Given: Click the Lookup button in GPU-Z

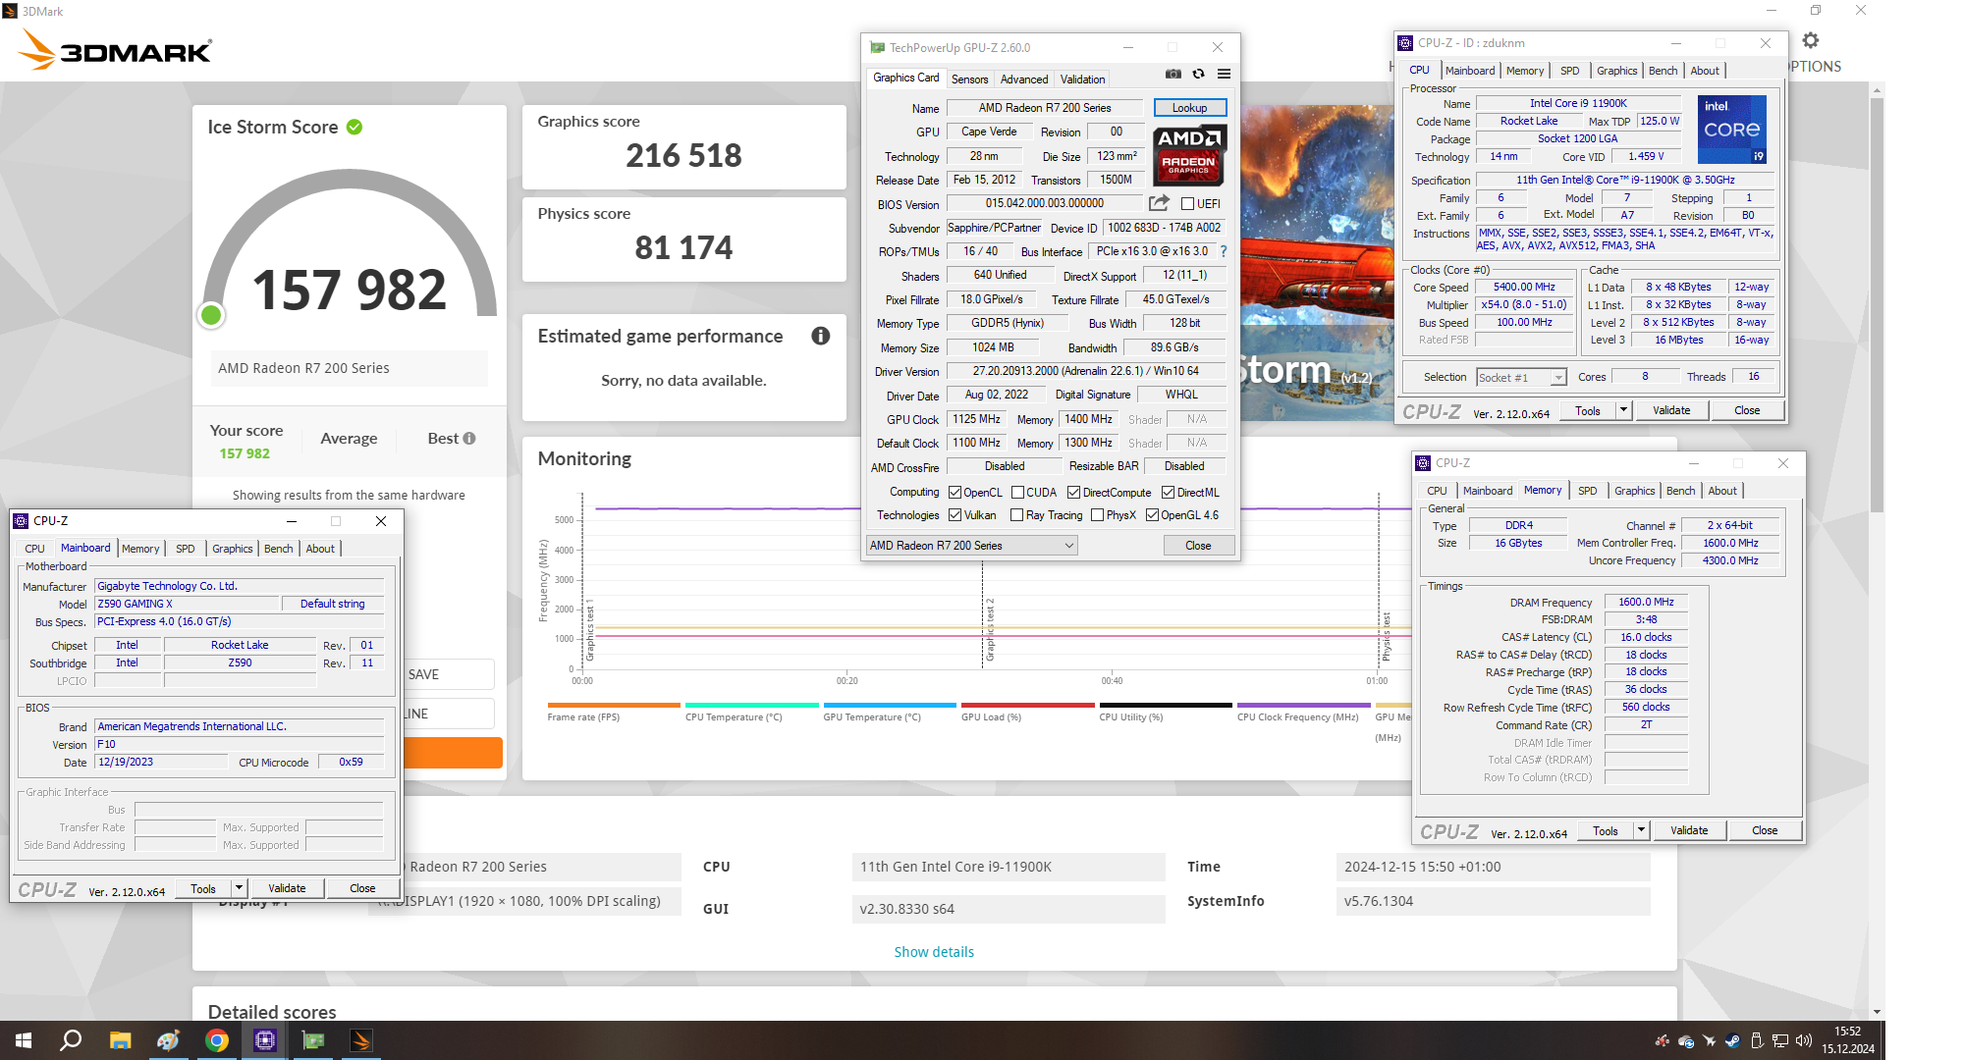Looking at the screenshot, I should coord(1189,108).
